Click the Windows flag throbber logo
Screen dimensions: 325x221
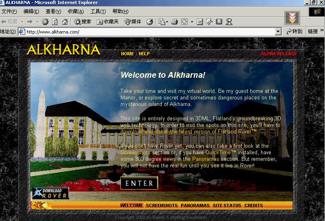(x=316, y=12)
